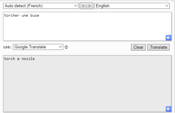Click the chevron arrow of translation service selector
The height and width of the screenshot is (113, 175).
point(60,47)
